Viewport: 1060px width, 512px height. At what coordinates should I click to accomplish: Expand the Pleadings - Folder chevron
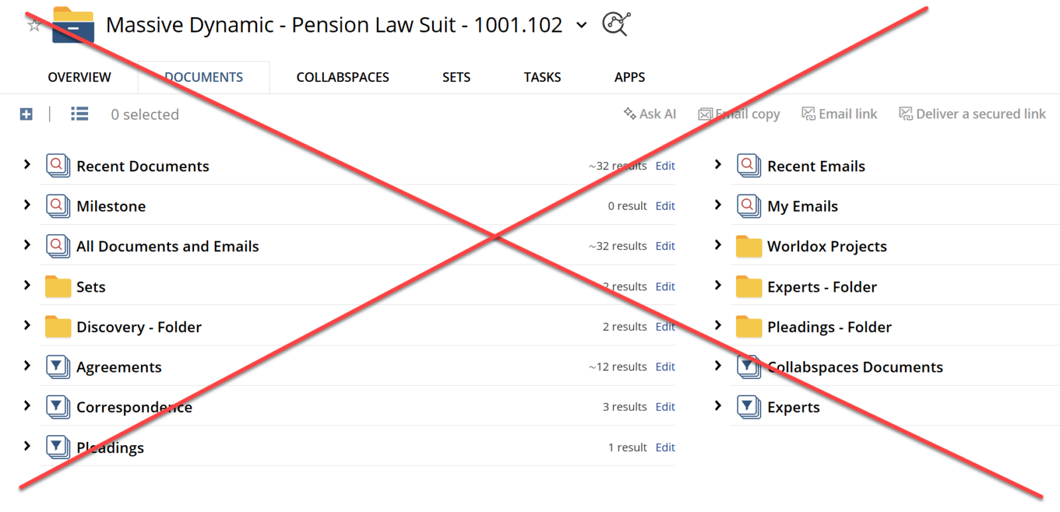pos(718,325)
